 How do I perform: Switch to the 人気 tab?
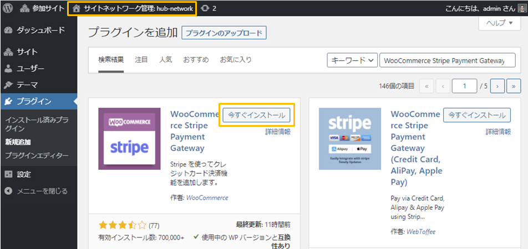[x=166, y=60]
